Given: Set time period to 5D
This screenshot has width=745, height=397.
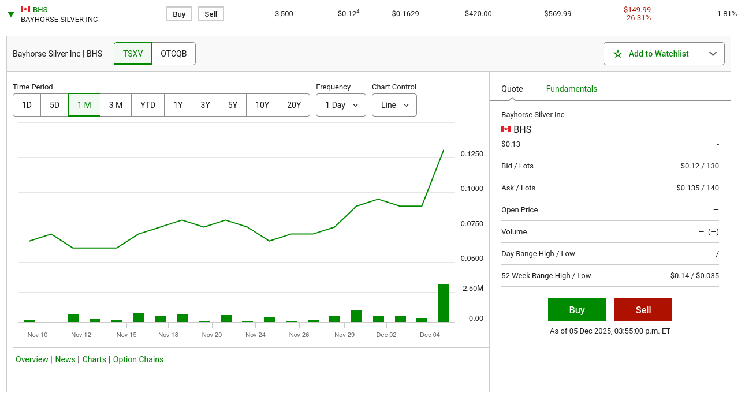Looking at the screenshot, I should coord(54,105).
